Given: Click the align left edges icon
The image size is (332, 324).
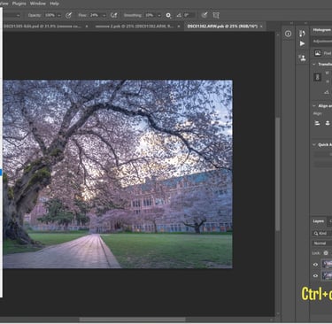Looking at the screenshot, I should 318,123.
